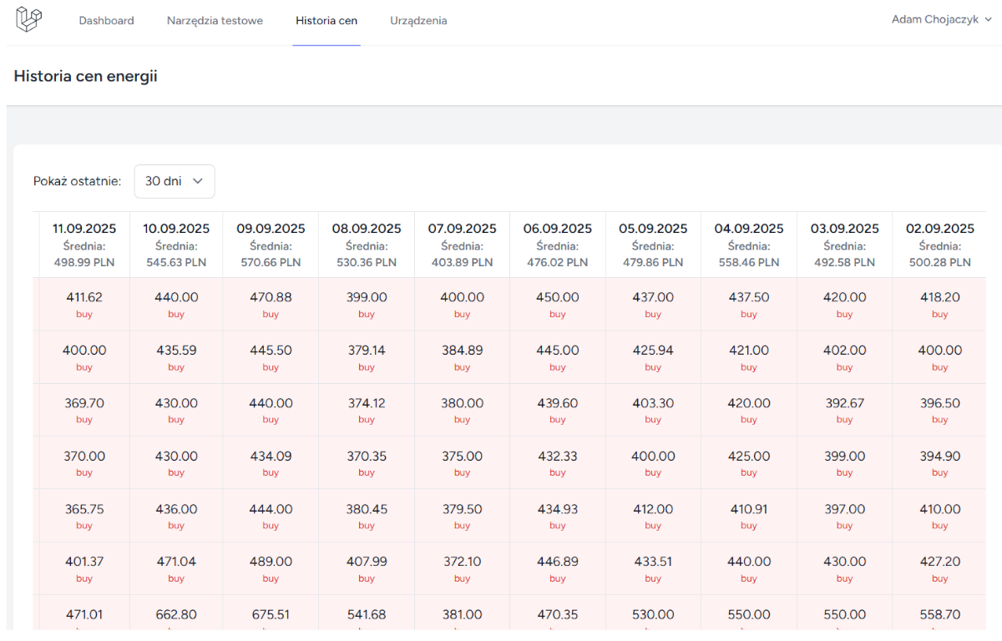Click the 384.89 price cell
Image resolution: width=1002 pixels, height=641 pixels.
tap(463, 357)
